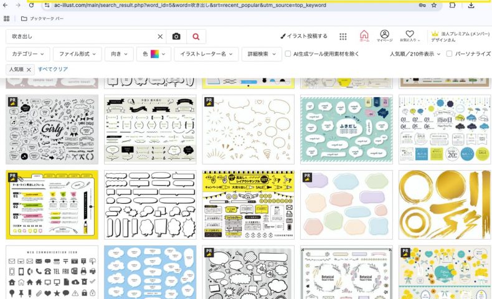Enable the パーソナライズ checkbox
The height and width of the screenshot is (299, 492).
tap(449, 54)
